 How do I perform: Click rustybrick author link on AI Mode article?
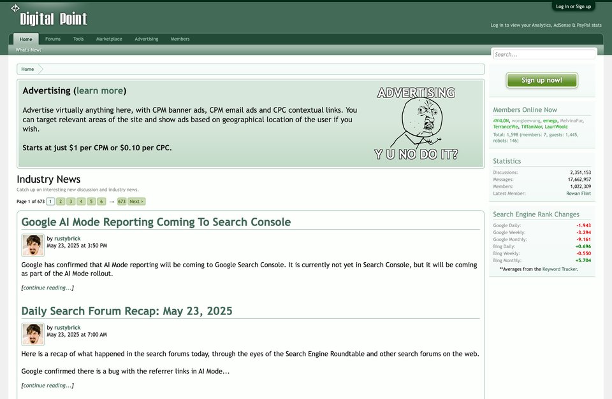pyautogui.click(x=67, y=239)
